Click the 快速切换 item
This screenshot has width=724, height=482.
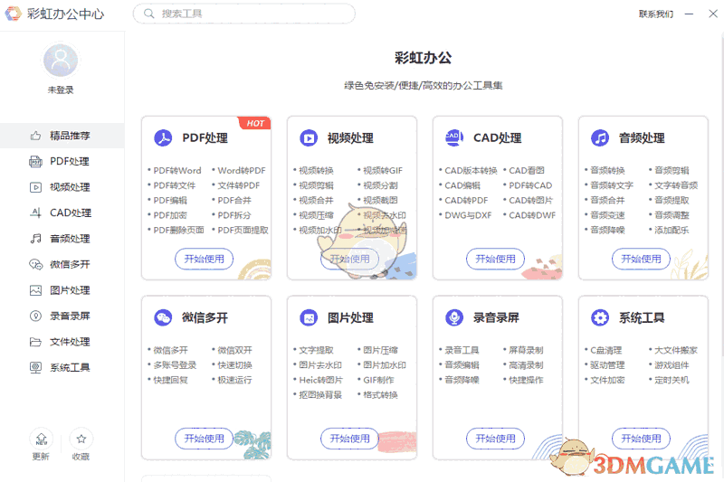[x=235, y=364]
